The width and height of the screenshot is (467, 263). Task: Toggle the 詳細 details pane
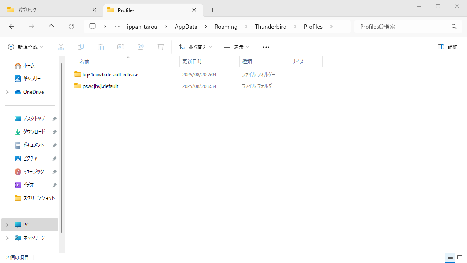click(x=447, y=47)
